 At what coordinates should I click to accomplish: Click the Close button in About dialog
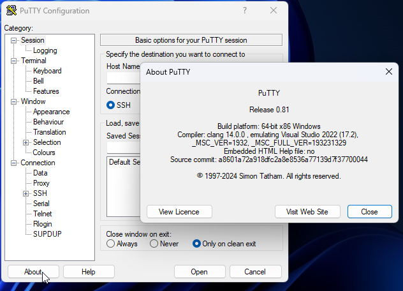click(369, 212)
